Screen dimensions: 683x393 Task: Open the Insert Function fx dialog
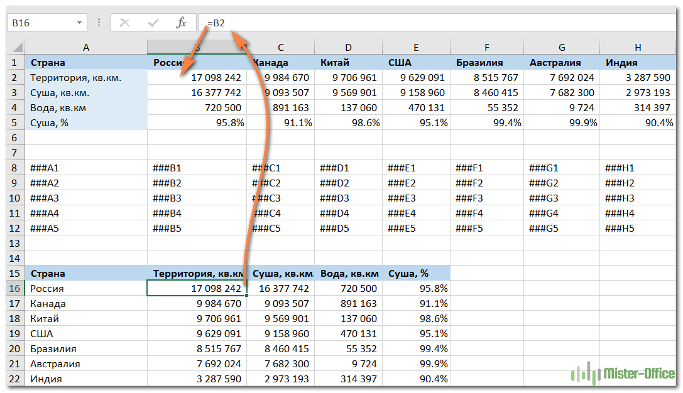(x=181, y=23)
